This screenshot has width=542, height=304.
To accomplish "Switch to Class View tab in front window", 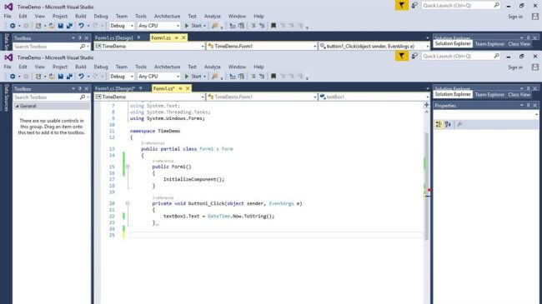I will pyautogui.click(x=519, y=94).
